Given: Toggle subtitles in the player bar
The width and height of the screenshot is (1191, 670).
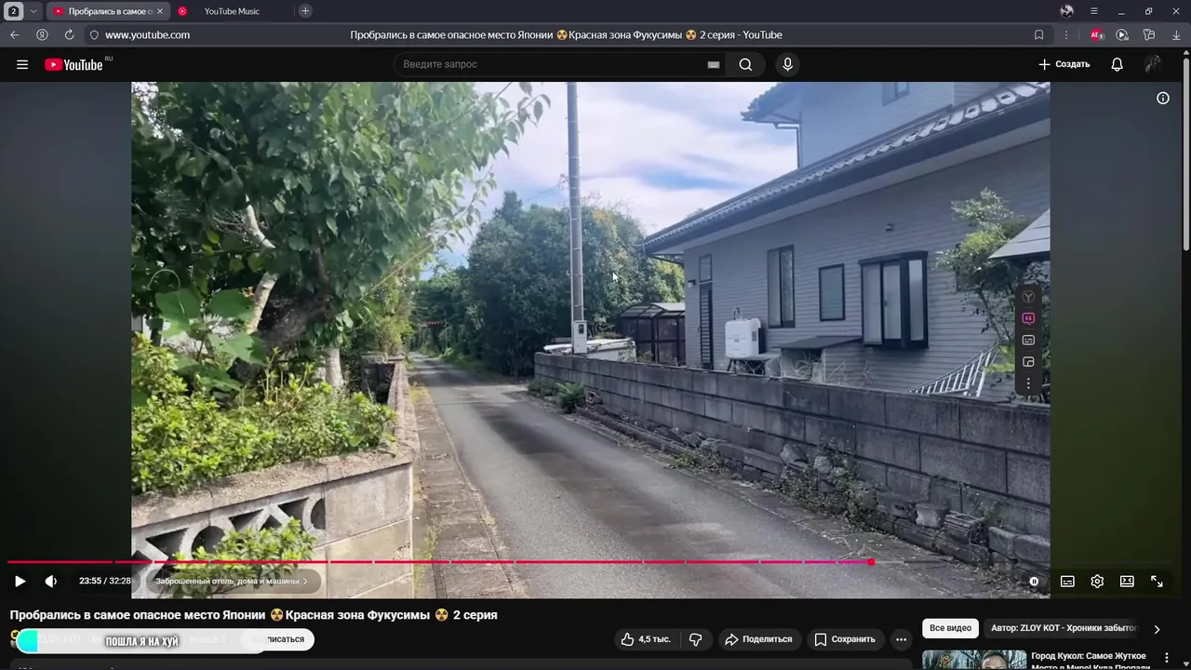Looking at the screenshot, I should (x=1067, y=581).
